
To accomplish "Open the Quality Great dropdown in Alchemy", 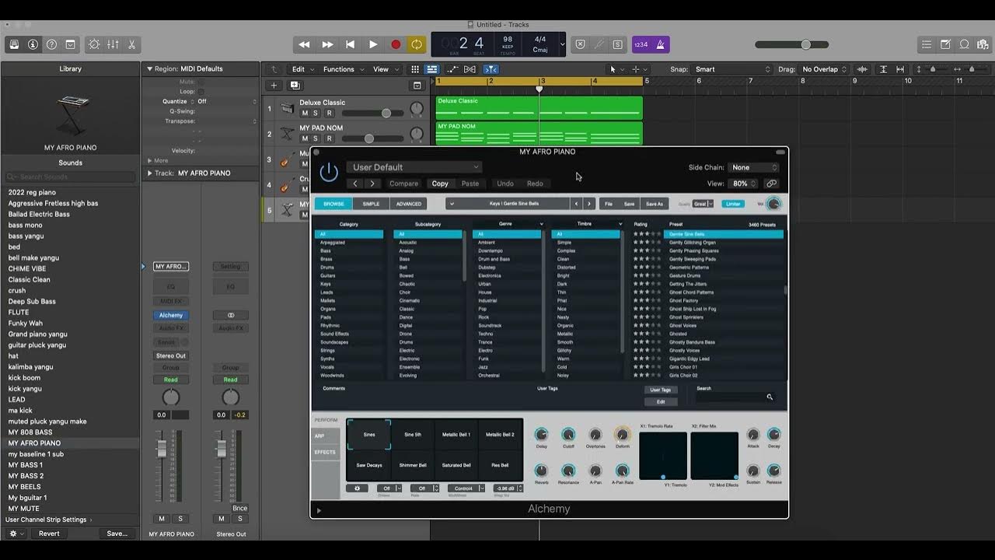I will pyautogui.click(x=703, y=204).
